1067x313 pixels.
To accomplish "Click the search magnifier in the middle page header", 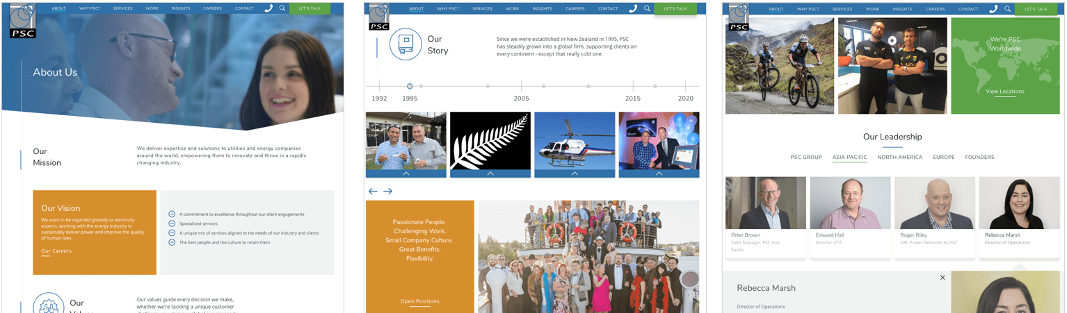I will coord(647,8).
